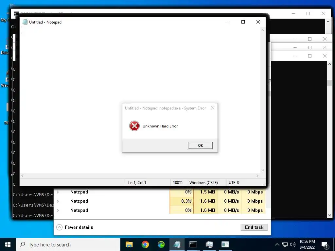Click the Notepad vertical scrollbar down arrow
The width and height of the screenshot is (335, 251).
click(263, 170)
